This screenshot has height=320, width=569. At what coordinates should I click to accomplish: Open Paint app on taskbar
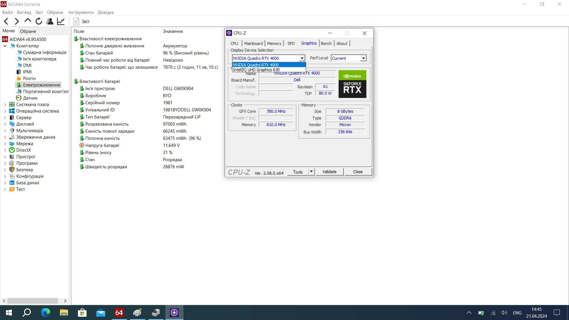point(137,313)
